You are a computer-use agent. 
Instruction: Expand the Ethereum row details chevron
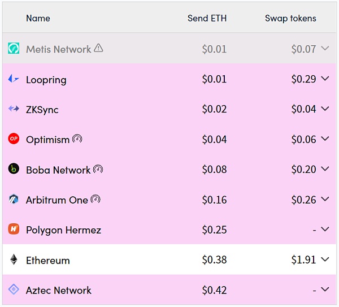(x=324, y=260)
